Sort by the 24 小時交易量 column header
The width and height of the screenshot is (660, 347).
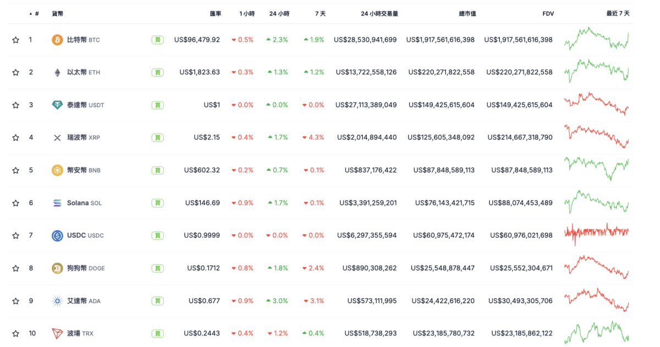(380, 13)
